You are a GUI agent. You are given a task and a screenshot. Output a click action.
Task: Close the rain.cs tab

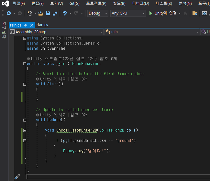(x=32, y=25)
